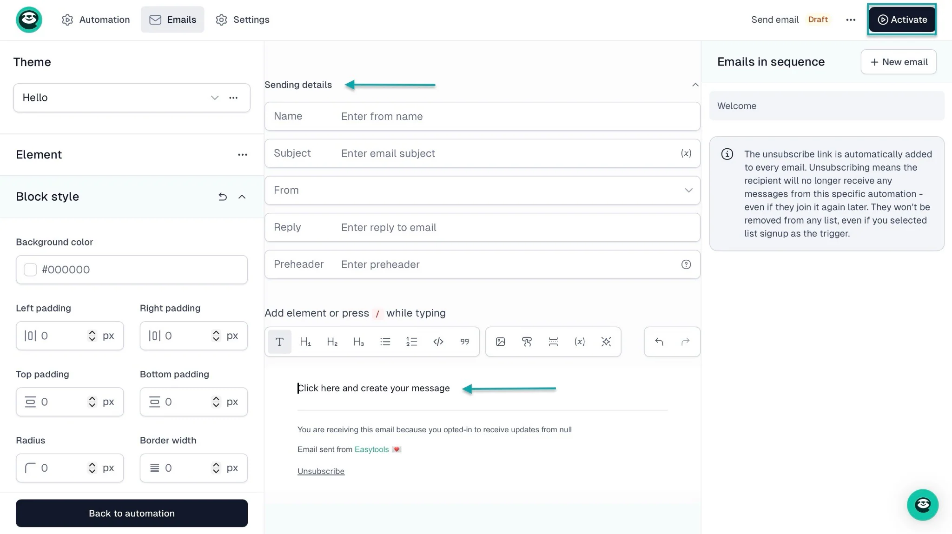The width and height of the screenshot is (952, 534).
Task: Open the Settings tab
Action: [x=242, y=20]
